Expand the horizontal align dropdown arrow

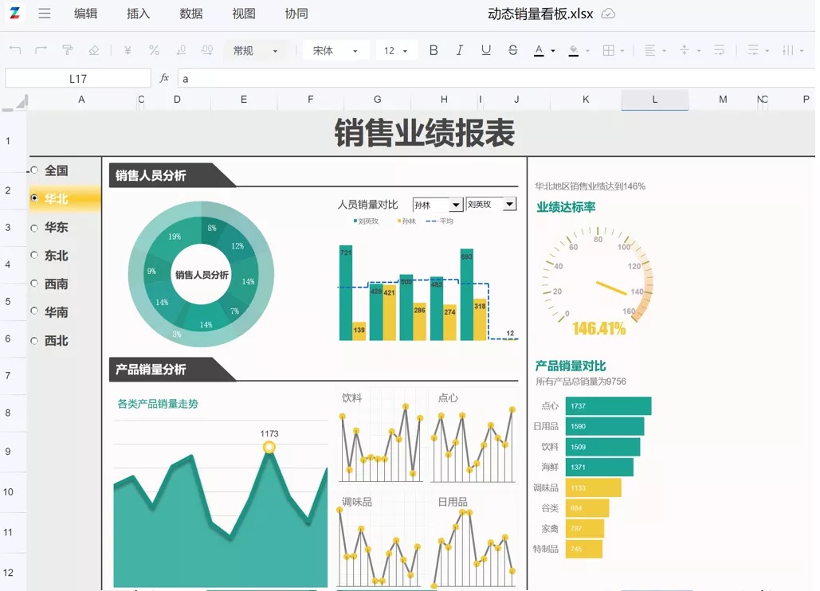pos(664,51)
